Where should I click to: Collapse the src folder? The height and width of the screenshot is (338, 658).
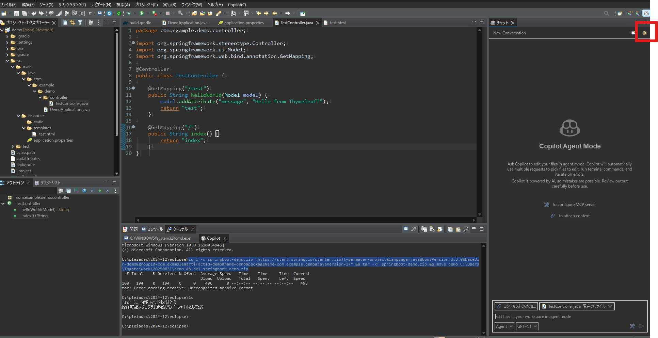(7, 61)
